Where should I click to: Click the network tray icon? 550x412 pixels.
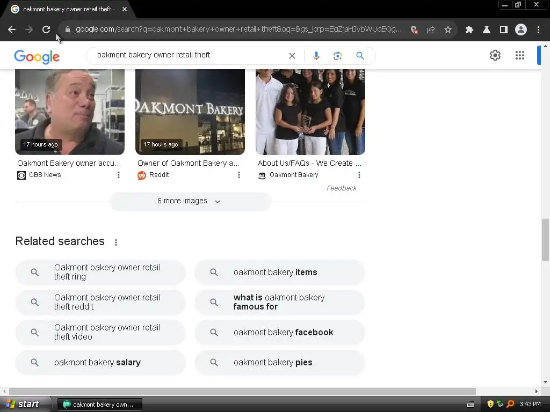pos(500,404)
